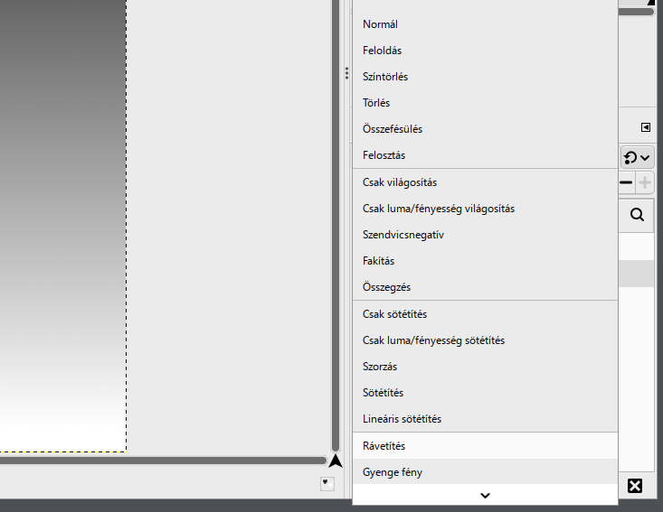
Task: Choose the Szorzás mode
Action: click(x=485, y=367)
